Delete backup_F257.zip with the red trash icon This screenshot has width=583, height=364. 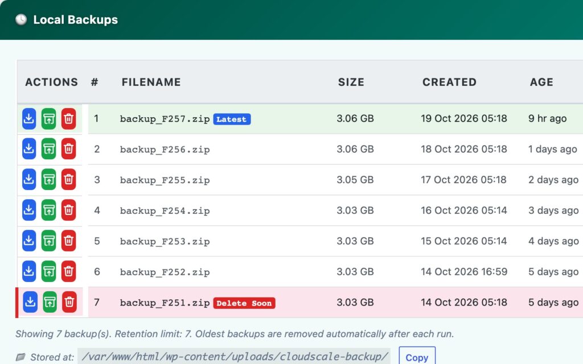point(68,119)
